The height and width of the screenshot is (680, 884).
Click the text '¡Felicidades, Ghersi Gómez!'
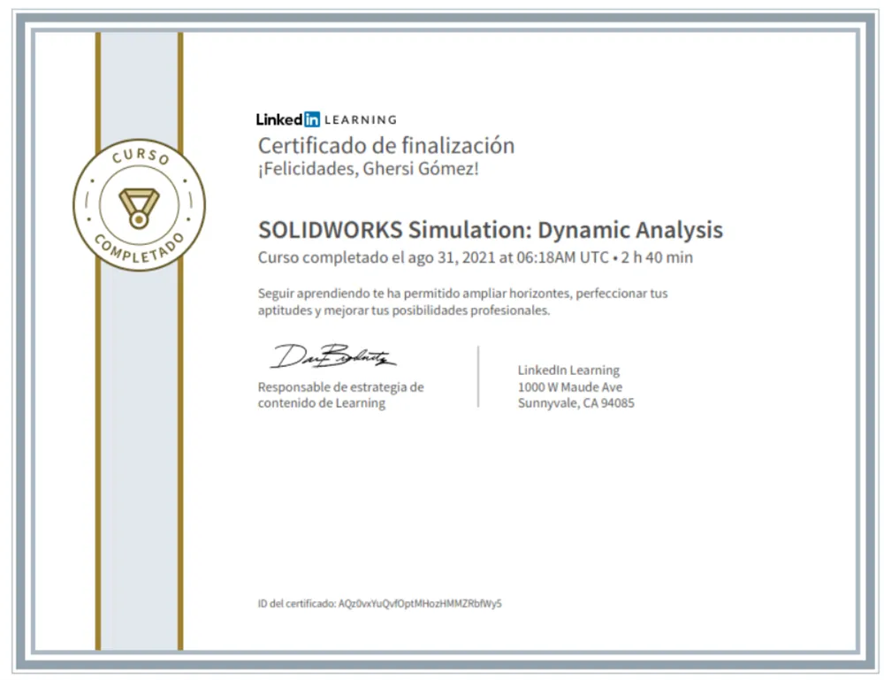tap(368, 169)
